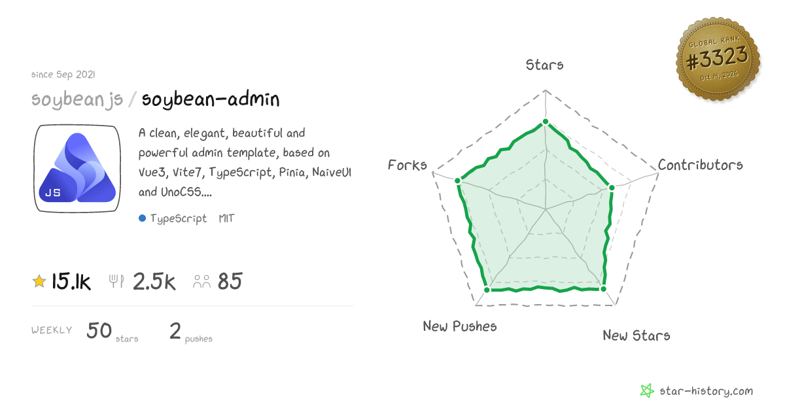Screen dimensions: 785x412
Task: Visit the star-history.com link
Action: (x=705, y=391)
